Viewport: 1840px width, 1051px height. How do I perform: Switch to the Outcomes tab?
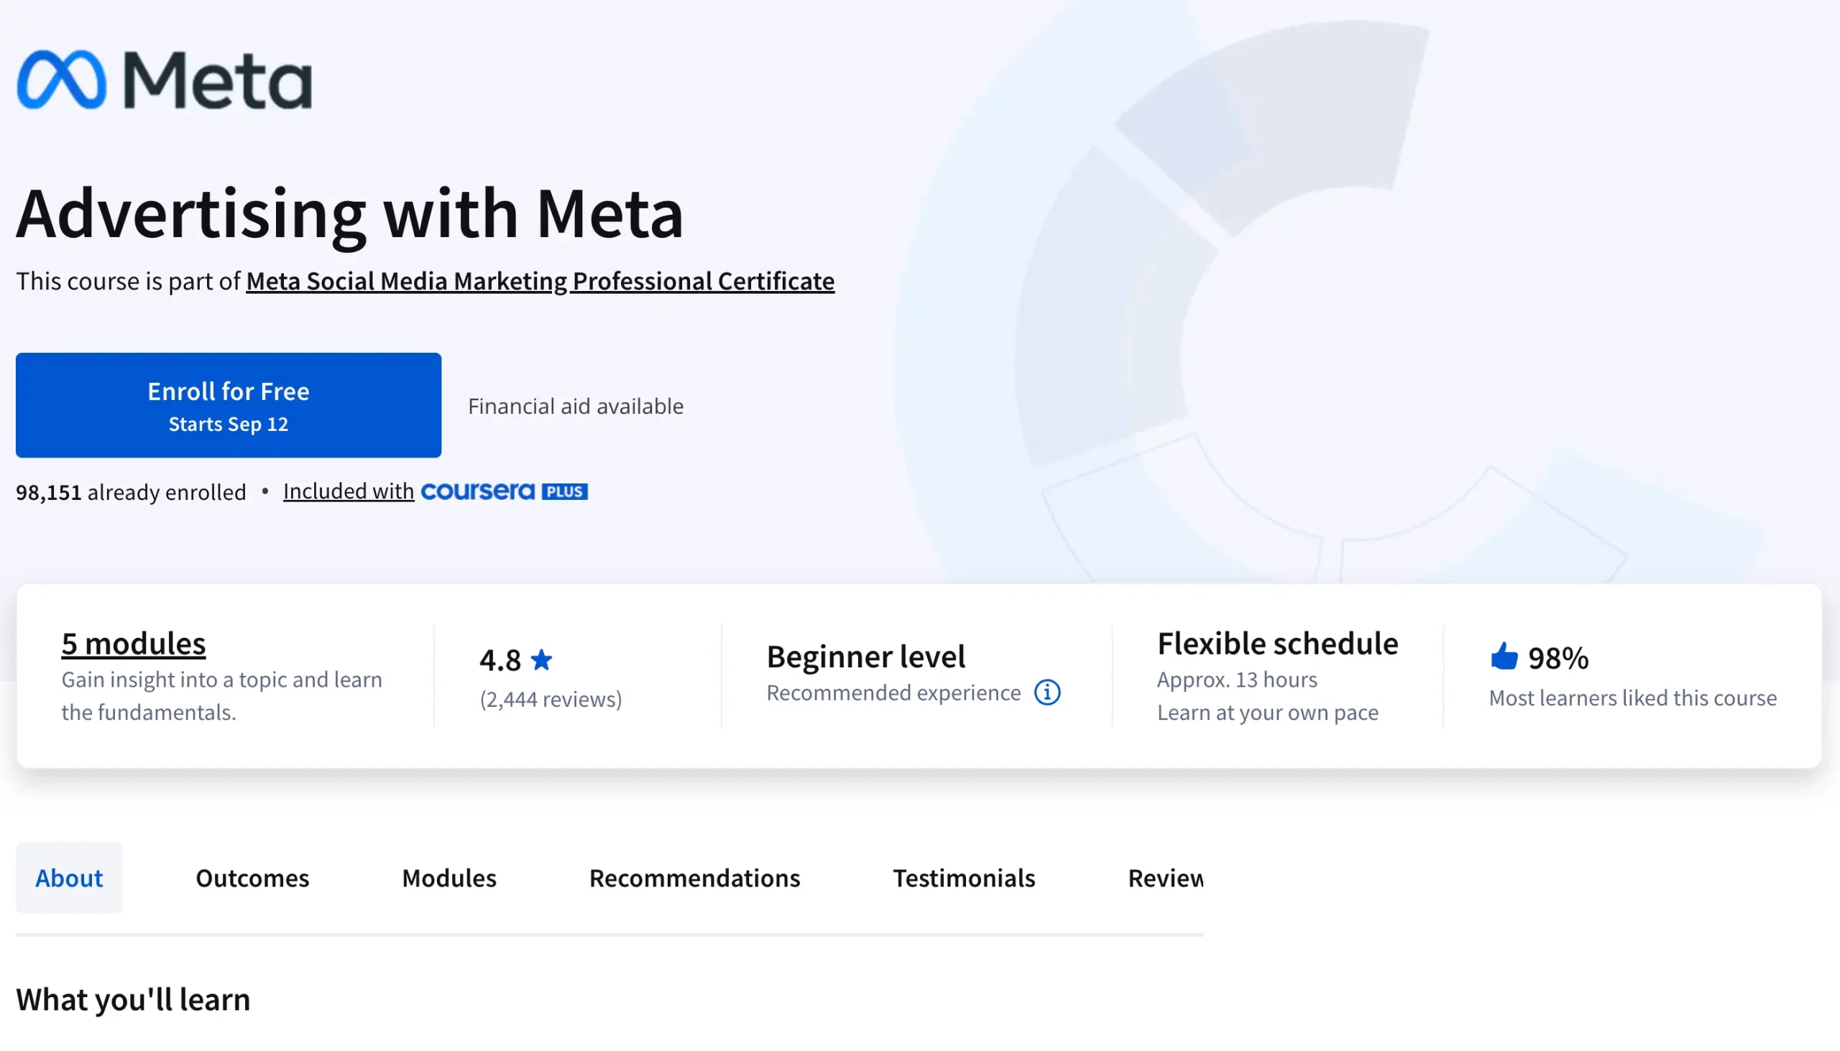[252, 878]
